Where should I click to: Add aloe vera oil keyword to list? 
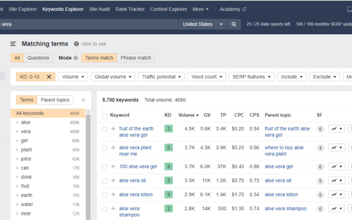click(x=113, y=181)
